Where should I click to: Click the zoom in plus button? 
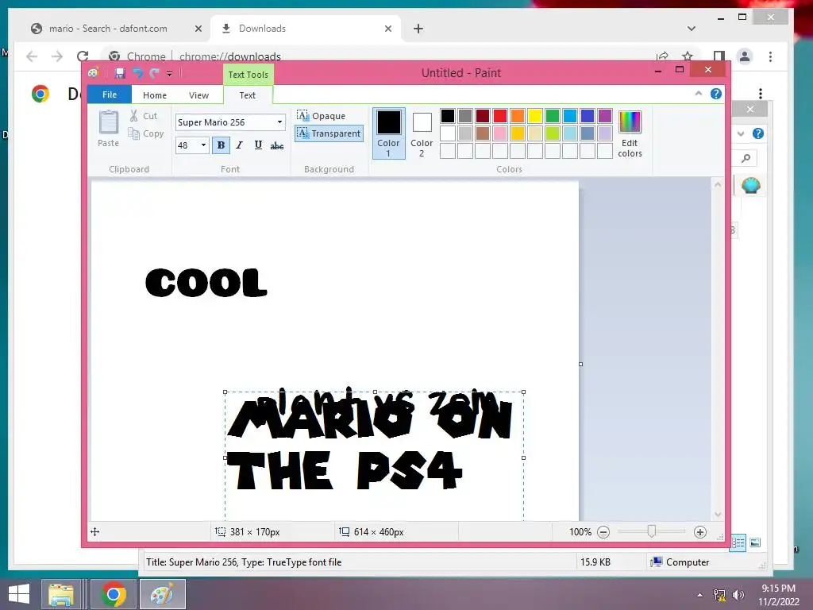pos(700,532)
